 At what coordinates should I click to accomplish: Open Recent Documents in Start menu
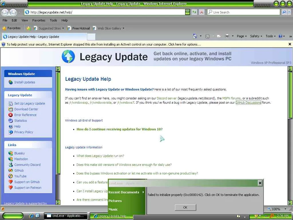coord(126,192)
